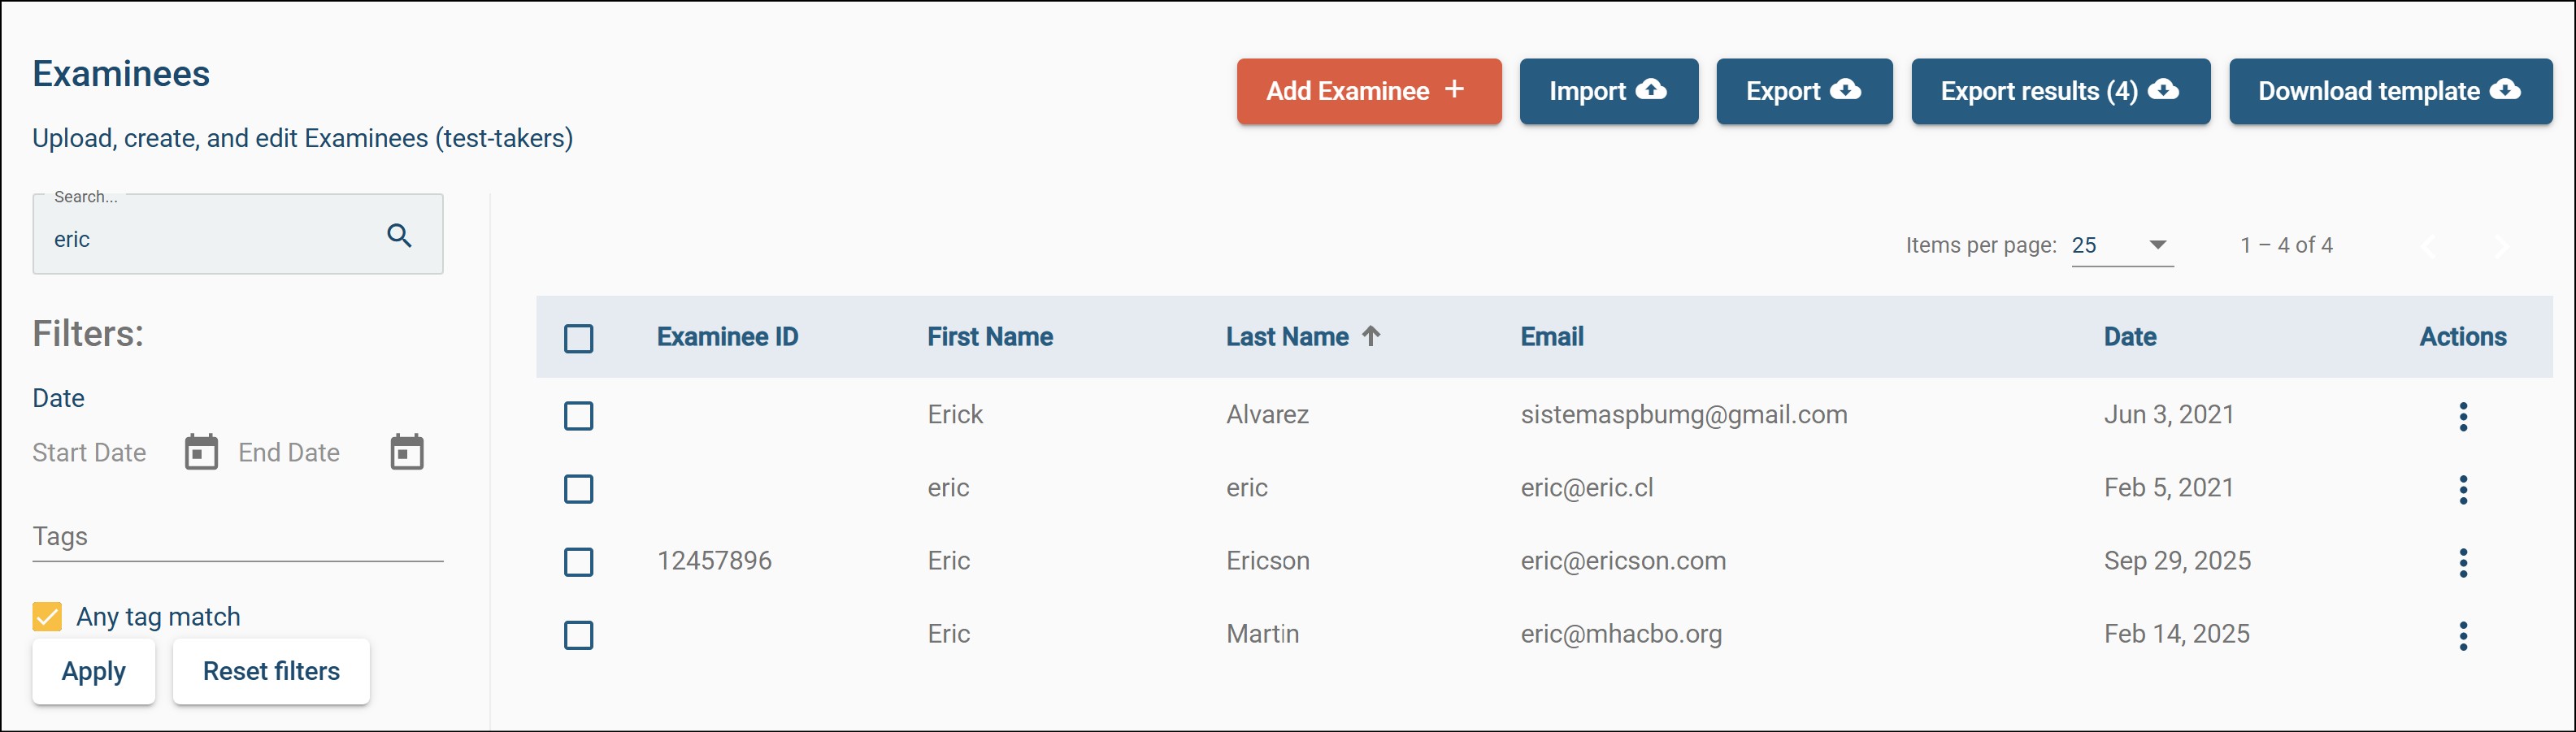This screenshot has height=732, width=2576.
Task: Open the End Date calendar picker
Action: pos(407,452)
